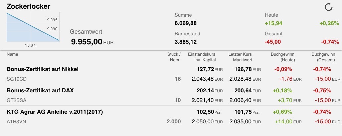Open the KTG Agrar AG Anleihe position

(x=54, y=112)
